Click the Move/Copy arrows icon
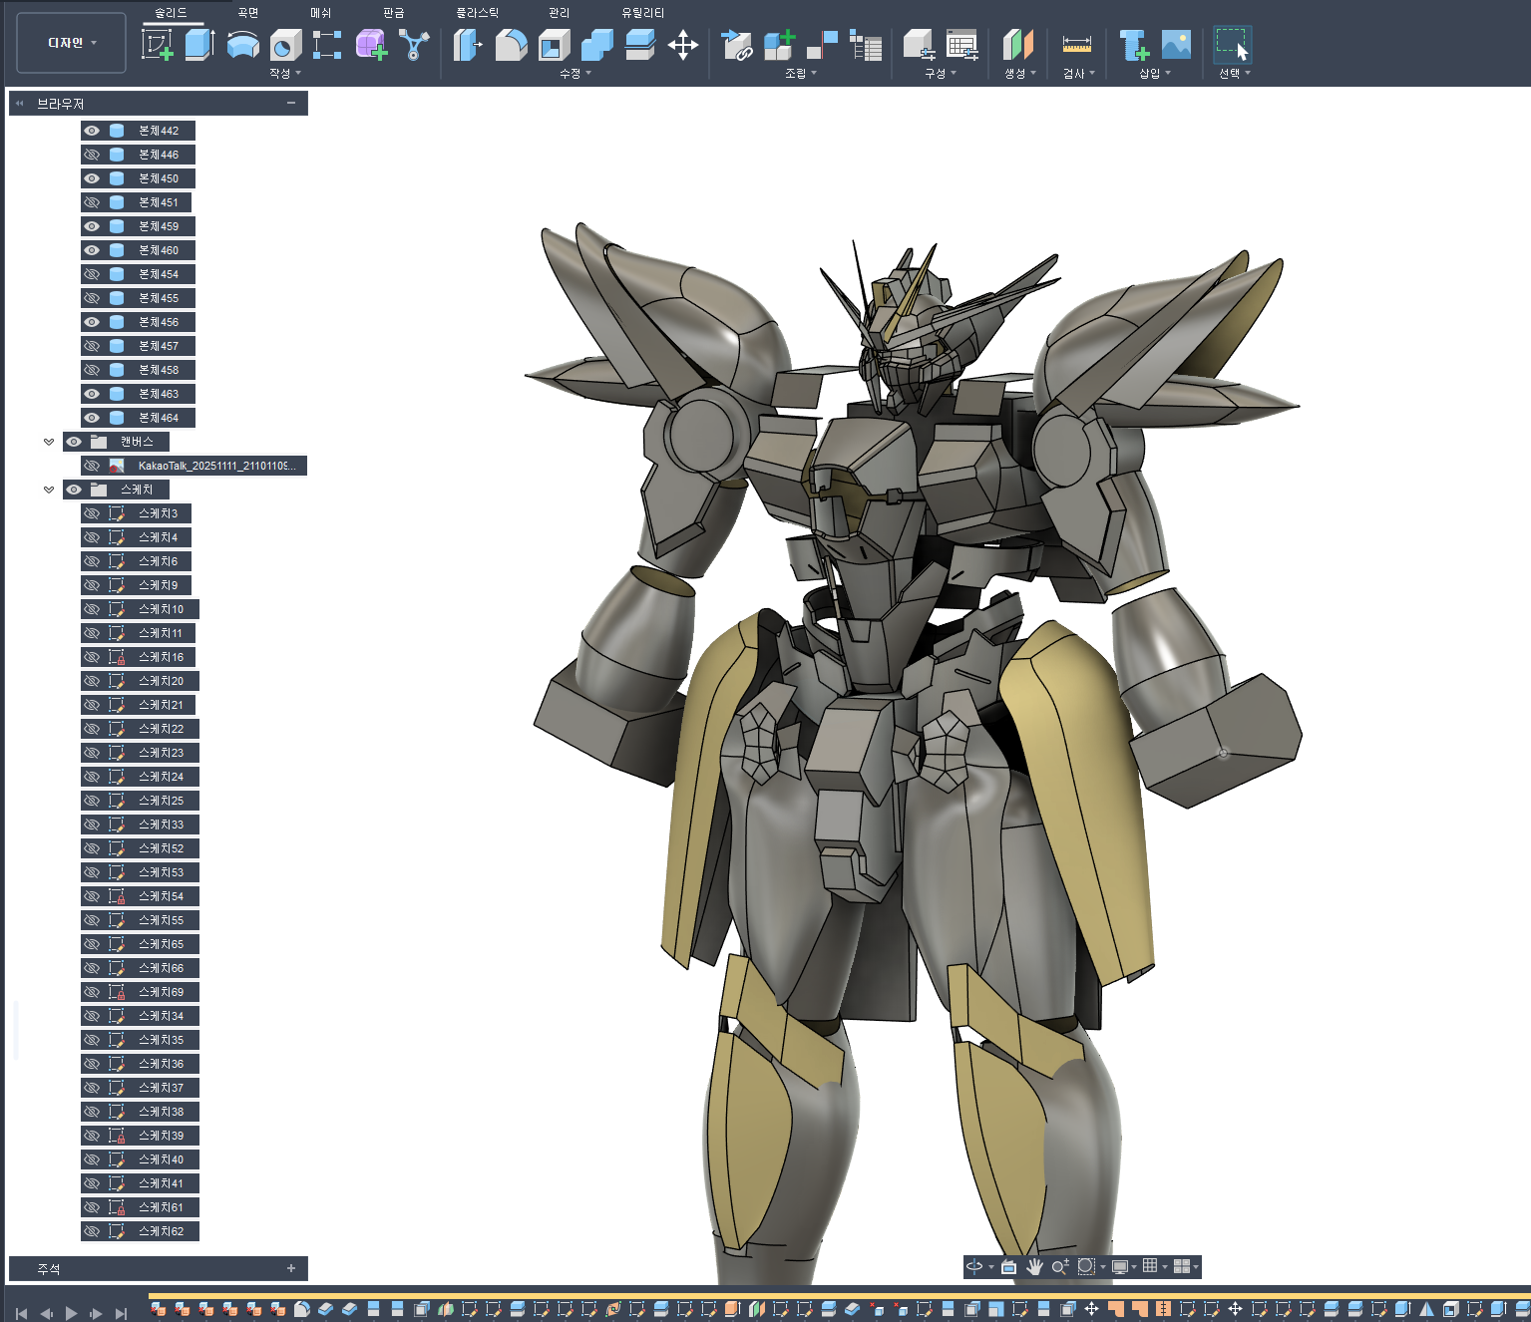This screenshot has height=1322, width=1531. click(682, 45)
